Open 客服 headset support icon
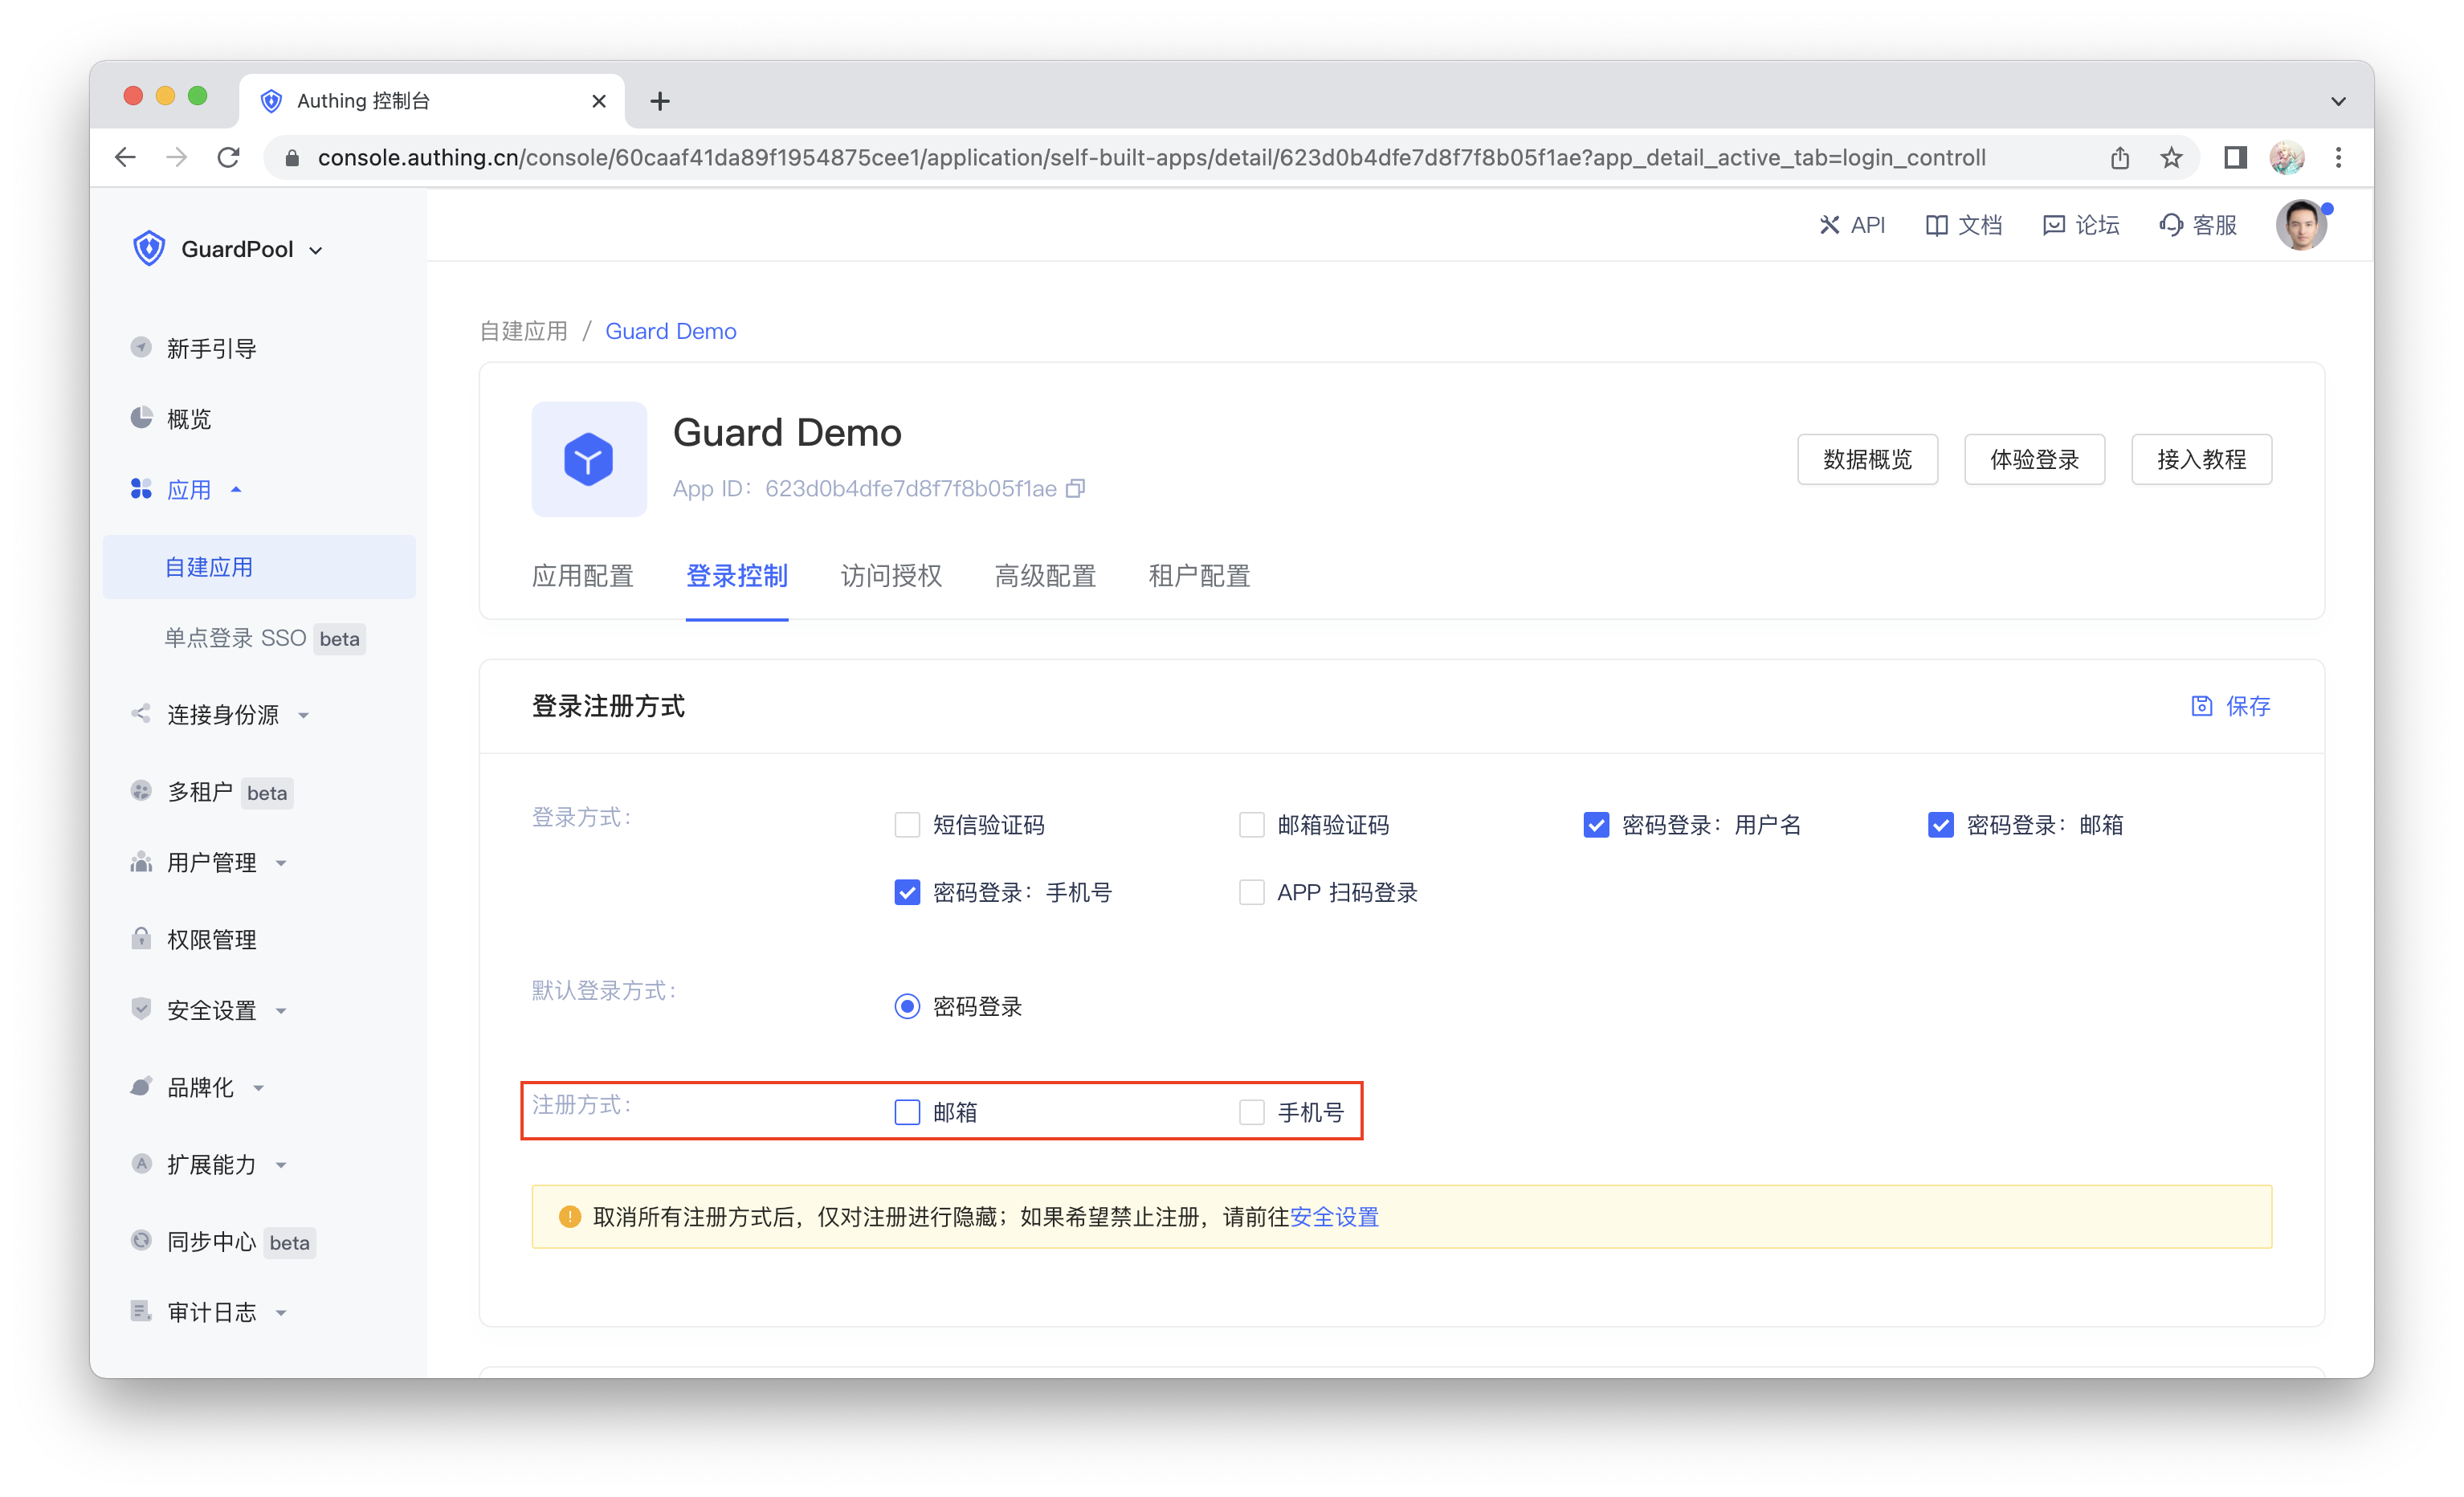This screenshot has height=1497, width=2464. click(x=2170, y=225)
